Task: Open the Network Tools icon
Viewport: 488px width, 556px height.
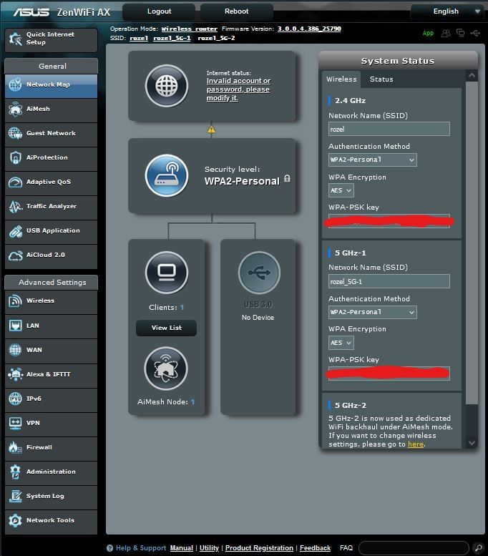Action: coord(15,520)
